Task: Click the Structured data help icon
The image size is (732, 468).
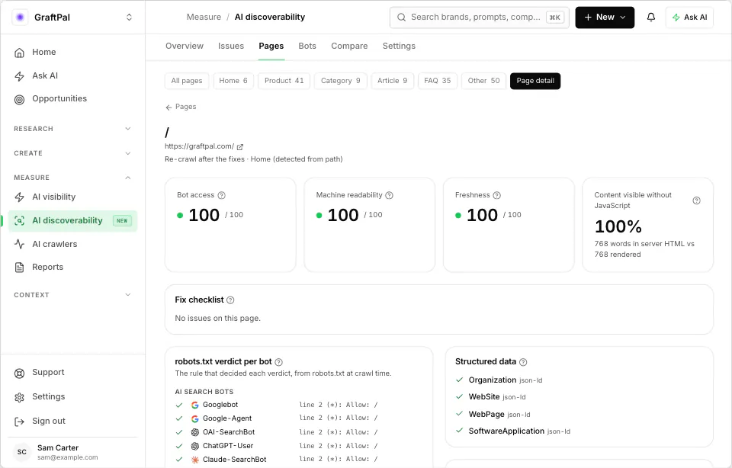Action: 523,362
